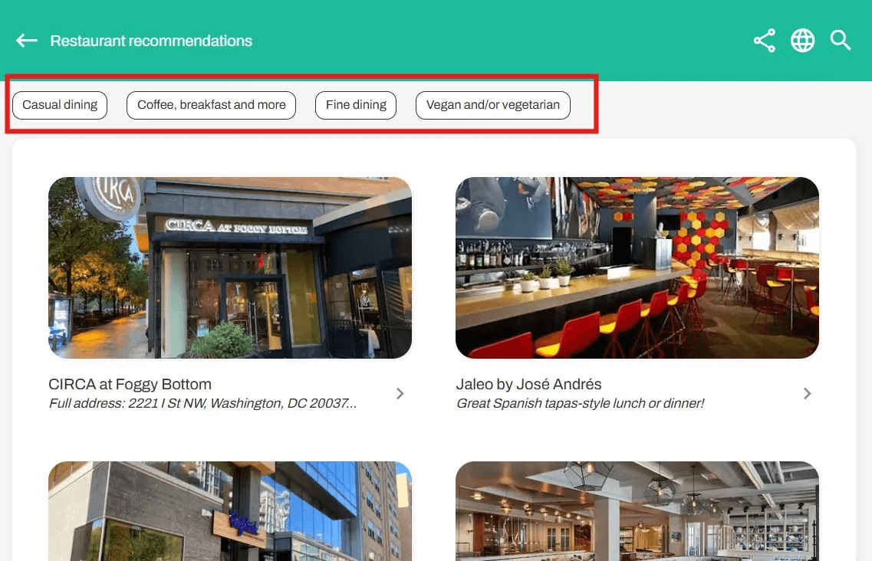
Task: Open the Jaleo bar interior photo
Action: pos(637,267)
